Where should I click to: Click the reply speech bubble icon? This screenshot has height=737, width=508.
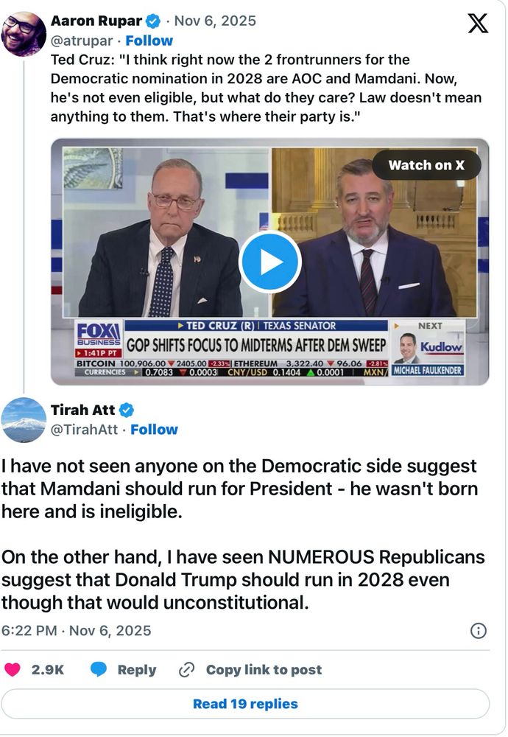pos(98,669)
